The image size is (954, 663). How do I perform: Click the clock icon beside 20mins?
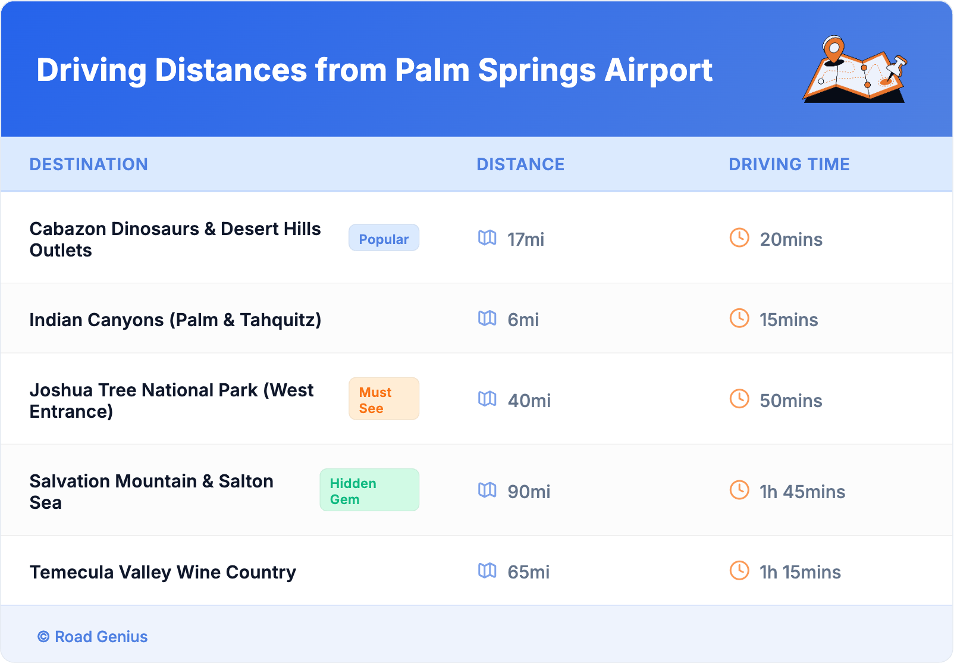(x=739, y=238)
